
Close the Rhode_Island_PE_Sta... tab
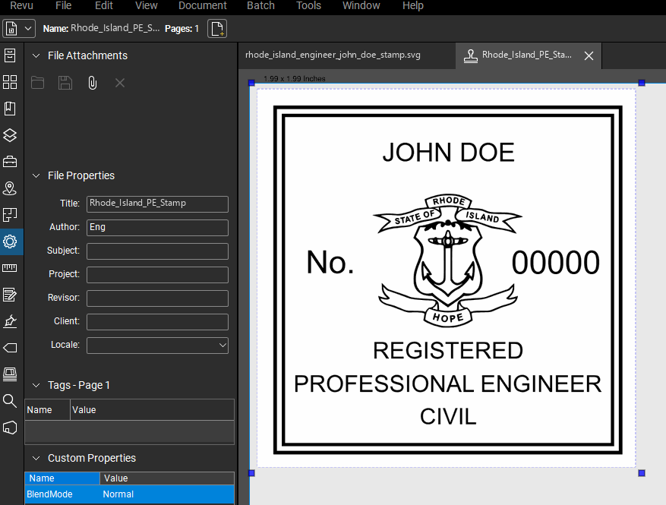point(589,55)
